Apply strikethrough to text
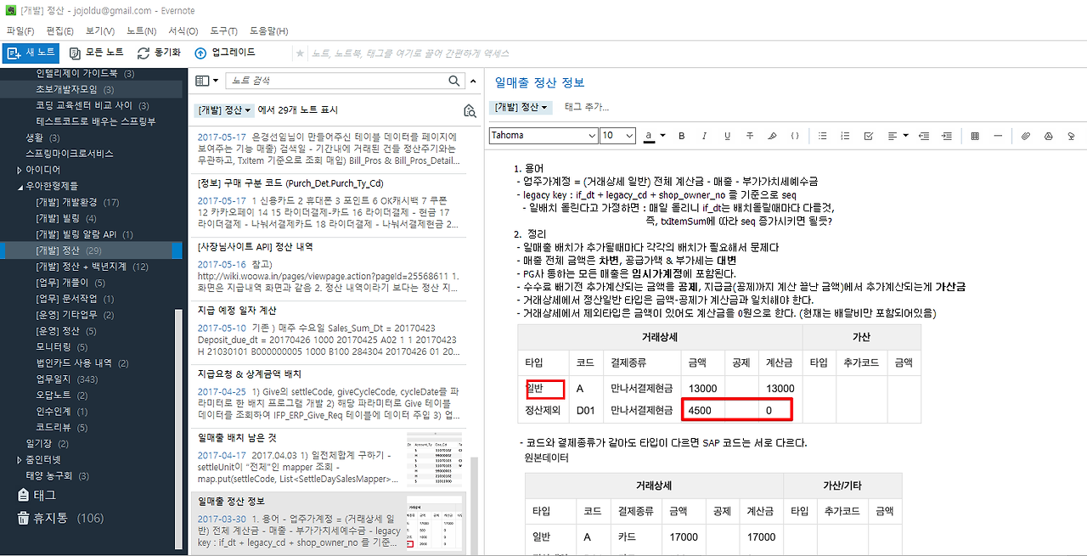Image resolution: width=1087 pixels, height=556 pixels. point(749,136)
